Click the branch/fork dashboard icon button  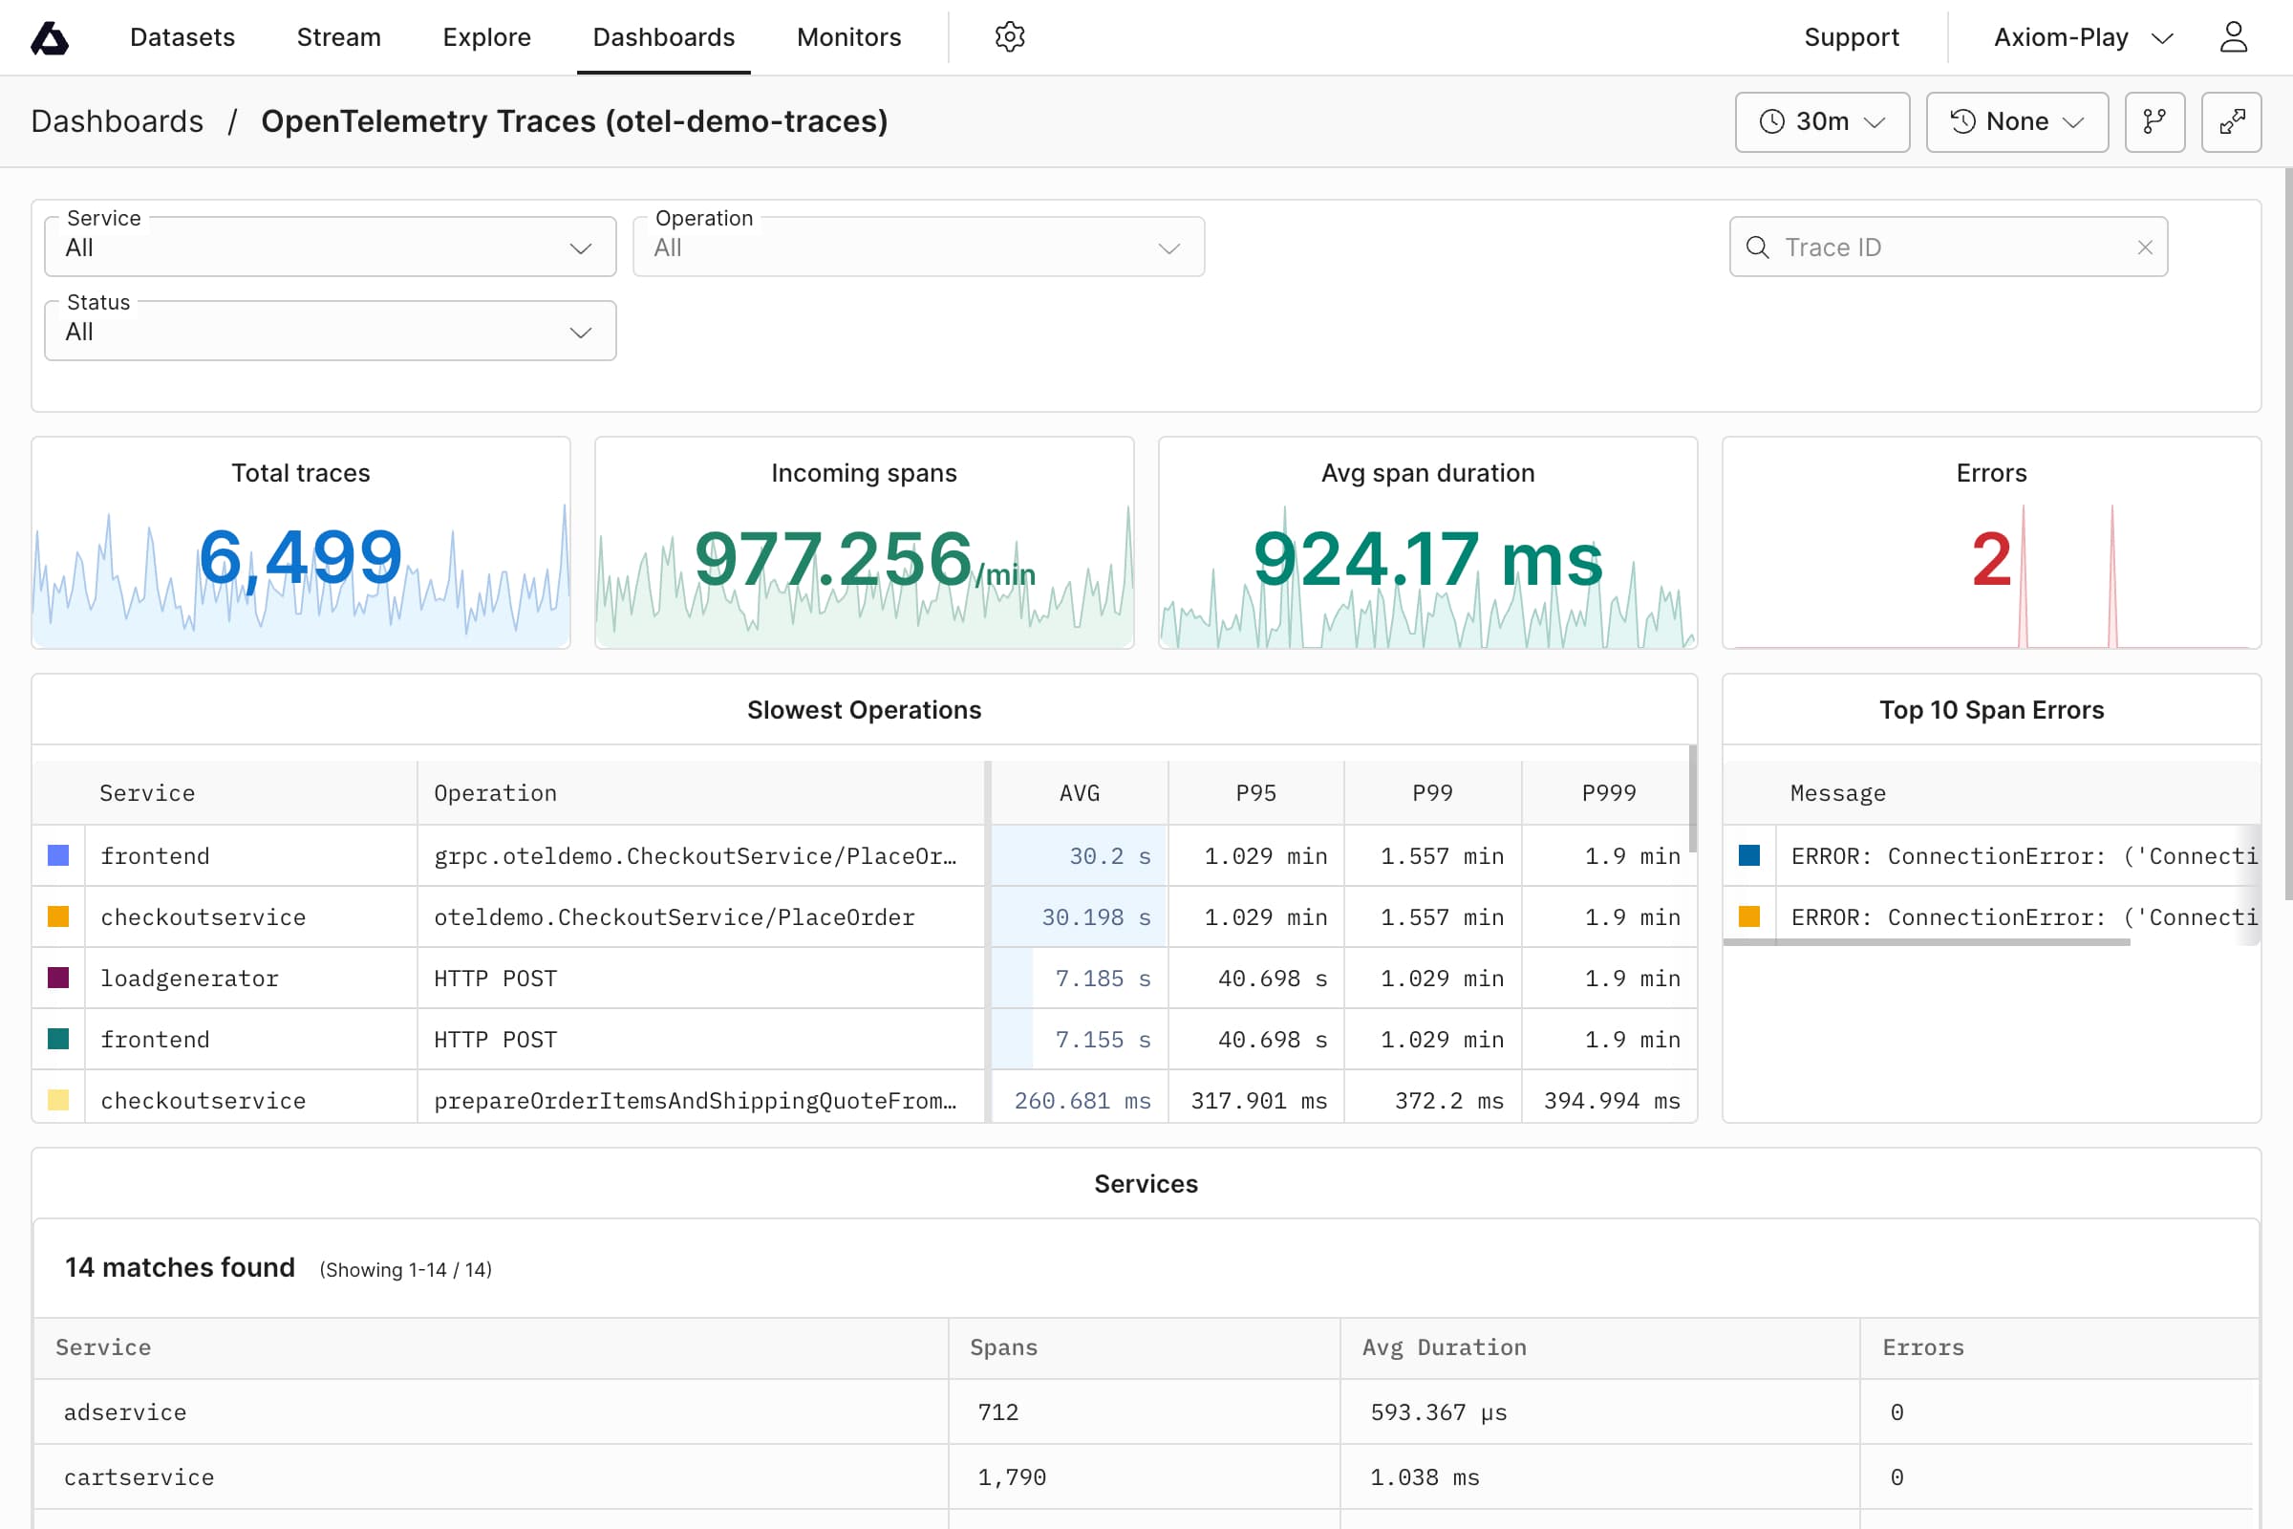(x=2154, y=122)
